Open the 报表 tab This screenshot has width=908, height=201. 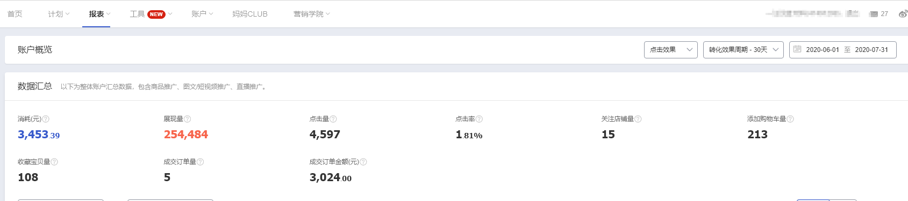click(x=99, y=14)
